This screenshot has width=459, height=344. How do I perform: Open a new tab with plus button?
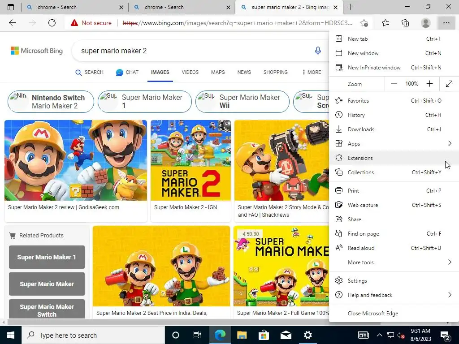pyautogui.click(x=351, y=7)
